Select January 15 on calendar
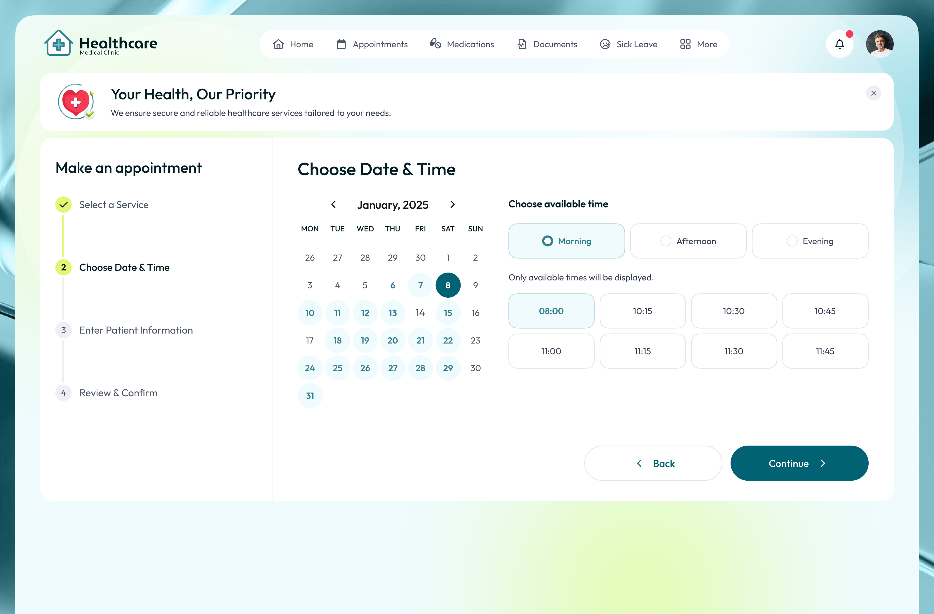The width and height of the screenshot is (934, 614). (447, 313)
